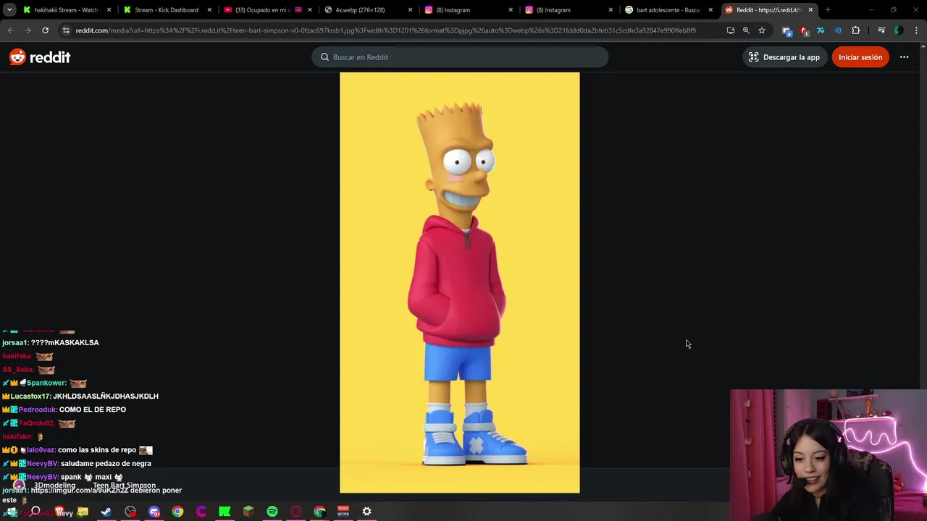Switch to the hakihakii Stream tab

click(x=67, y=10)
